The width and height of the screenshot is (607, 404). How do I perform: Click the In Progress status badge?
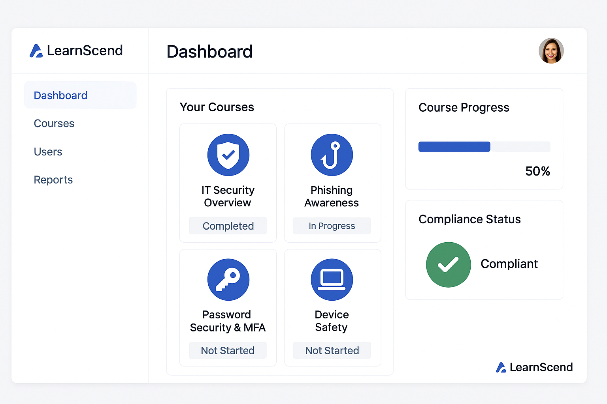[332, 226]
